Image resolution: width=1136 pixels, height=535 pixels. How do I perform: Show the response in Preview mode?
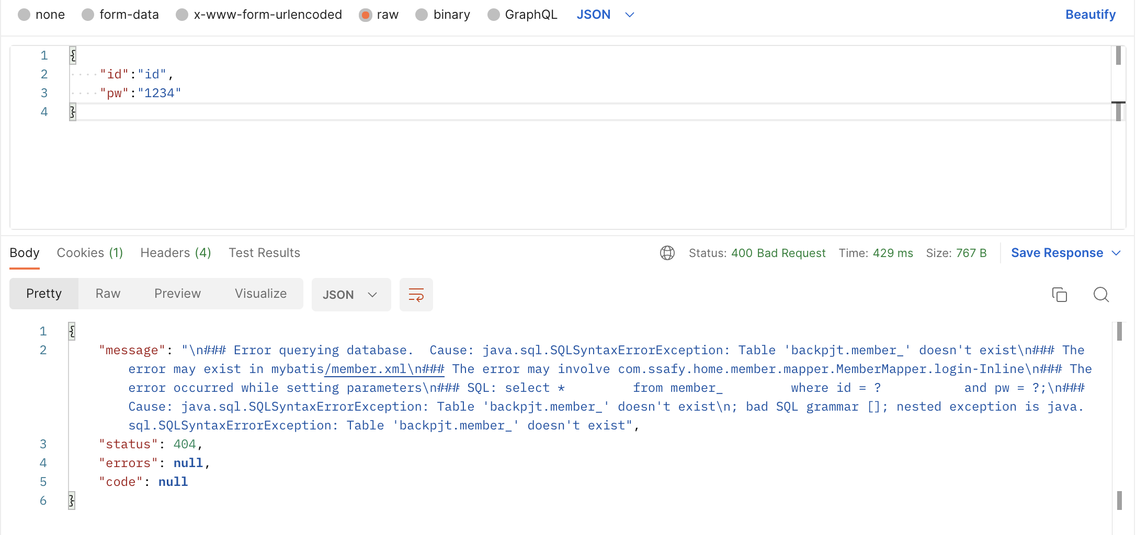pos(177,294)
